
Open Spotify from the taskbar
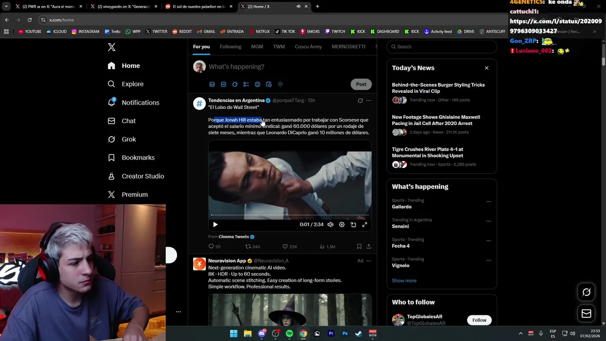tap(289, 333)
